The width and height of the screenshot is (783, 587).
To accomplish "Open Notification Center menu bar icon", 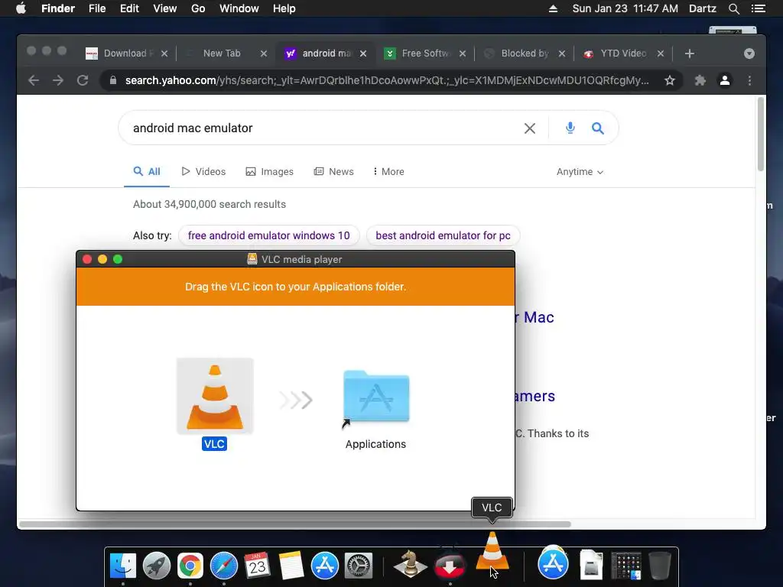I will [x=759, y=8].
